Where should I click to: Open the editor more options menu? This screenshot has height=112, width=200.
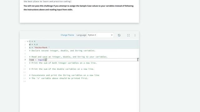click(x=135, y=35)
